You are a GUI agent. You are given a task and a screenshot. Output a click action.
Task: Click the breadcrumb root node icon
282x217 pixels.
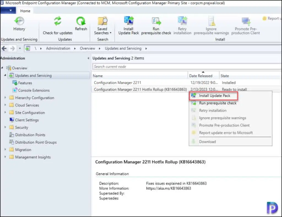pos(28,49)
